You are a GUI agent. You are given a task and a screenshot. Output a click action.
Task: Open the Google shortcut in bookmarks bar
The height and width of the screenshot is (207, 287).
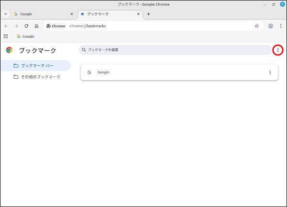tap(25, 36)
